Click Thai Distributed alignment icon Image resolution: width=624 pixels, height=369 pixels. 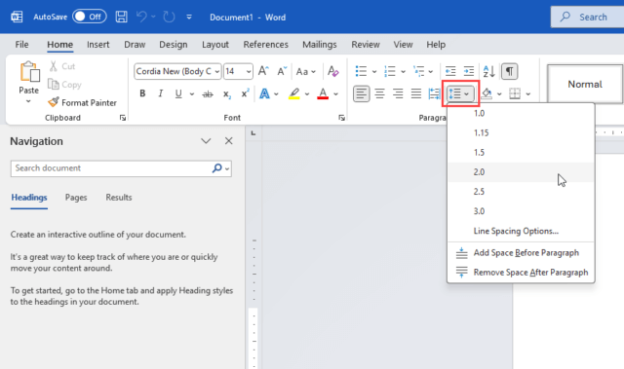pyautogui.click(x=434, y=93)
